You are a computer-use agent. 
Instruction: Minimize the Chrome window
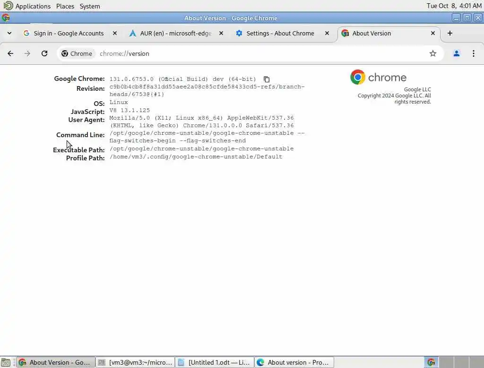(x=456, y=18)
